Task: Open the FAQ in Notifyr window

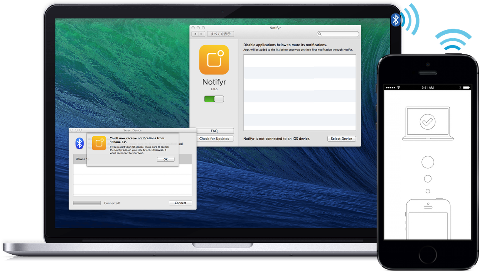Action: [214, 131]
